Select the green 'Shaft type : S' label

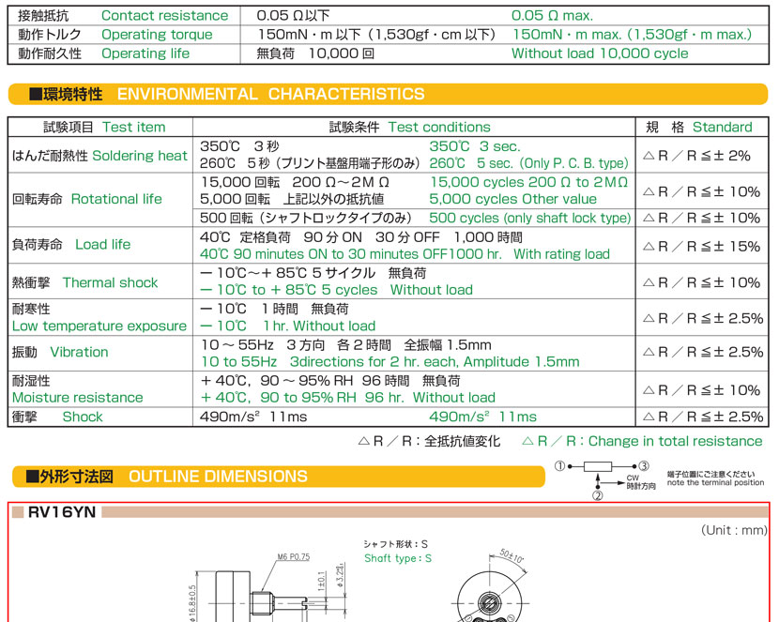click(x=398, y=558)
